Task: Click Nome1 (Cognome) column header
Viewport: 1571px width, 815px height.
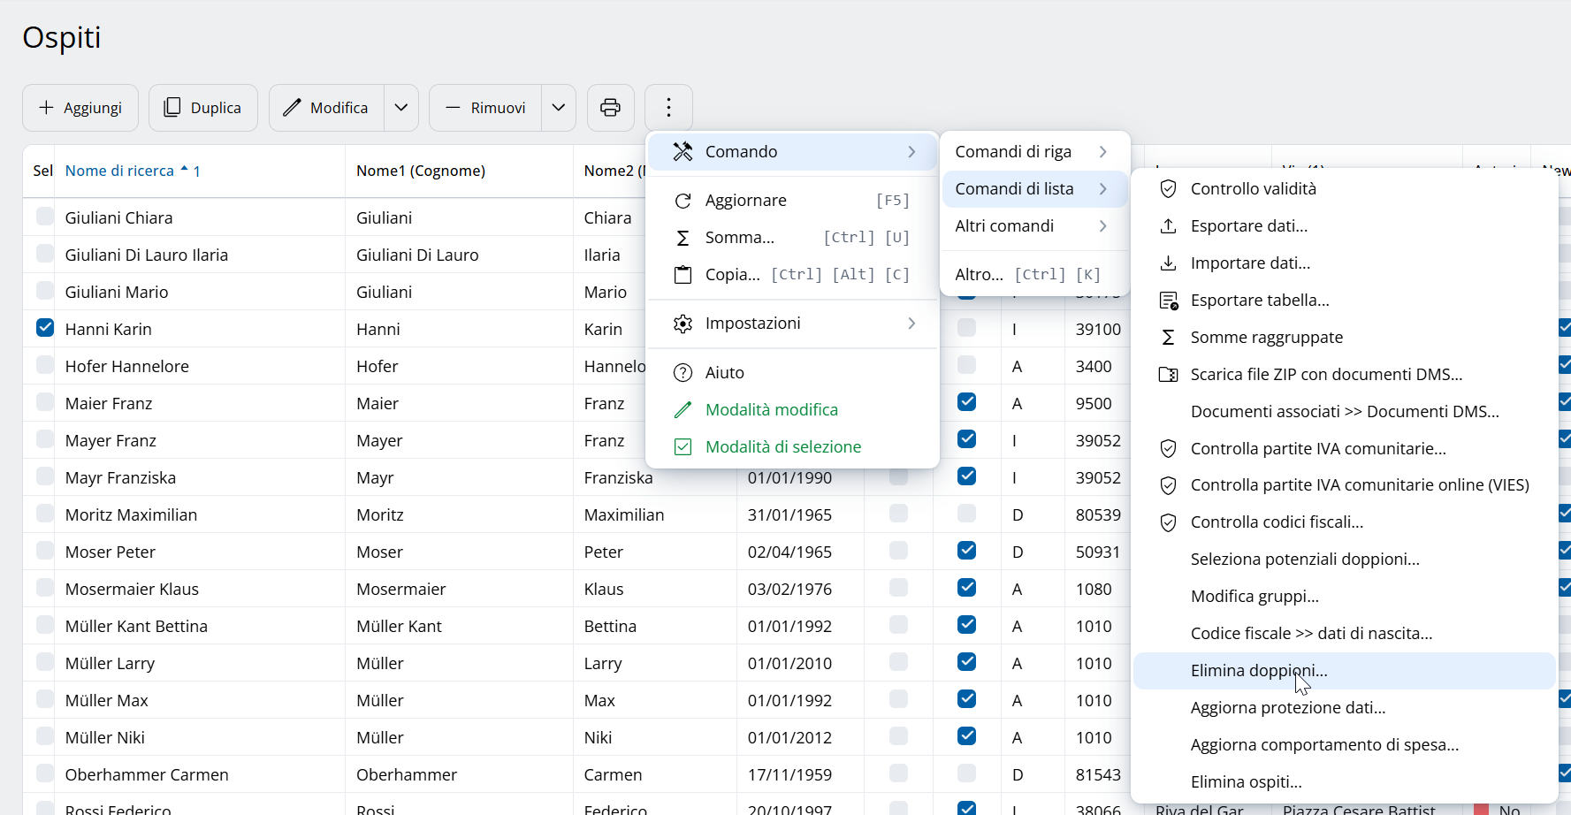Action: click(421, 171)
